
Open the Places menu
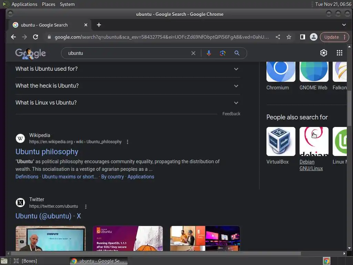click(x=48, y=4)
